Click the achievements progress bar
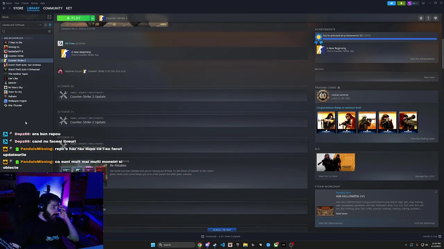Screen dimensions: 444x249 (x=379, y=39)
